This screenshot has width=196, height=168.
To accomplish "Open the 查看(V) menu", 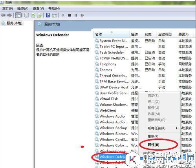I will coord(38,9).
